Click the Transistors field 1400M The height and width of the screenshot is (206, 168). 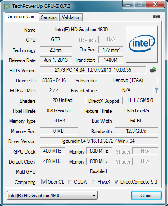point(111,60)
